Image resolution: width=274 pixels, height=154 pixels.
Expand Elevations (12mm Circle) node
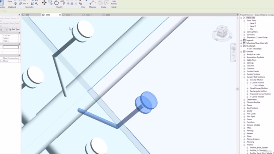244,38
